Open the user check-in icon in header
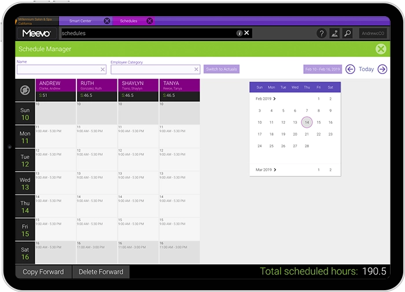Viewport: 405px width, 292px height. coord(334,34)
